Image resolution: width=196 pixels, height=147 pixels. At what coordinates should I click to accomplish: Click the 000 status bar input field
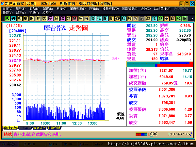[159, 134]
